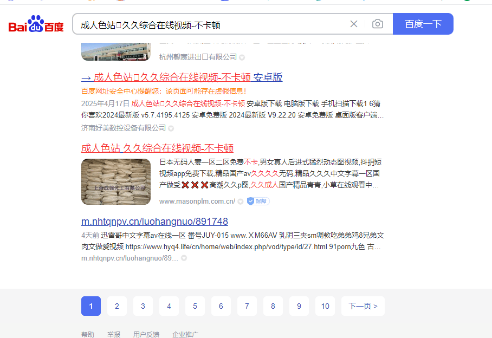Clear the search box with the X icon
492x338 pixels.
tap(354, 24)
